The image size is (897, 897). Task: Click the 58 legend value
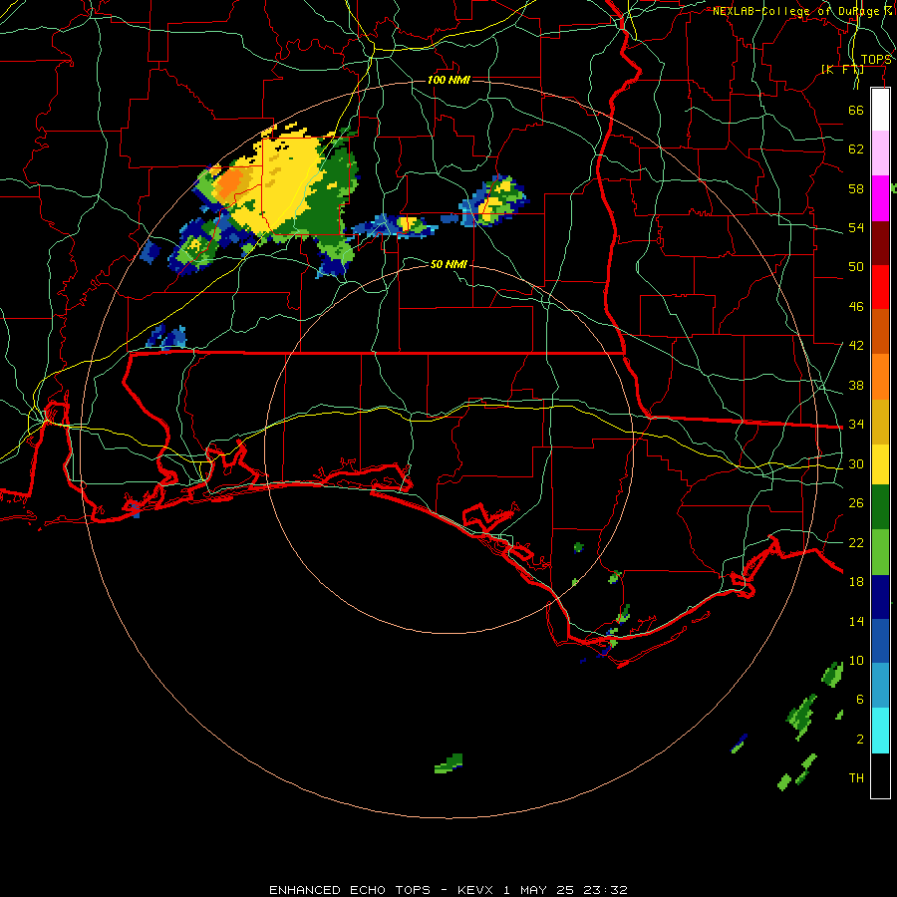click(856, 188)
